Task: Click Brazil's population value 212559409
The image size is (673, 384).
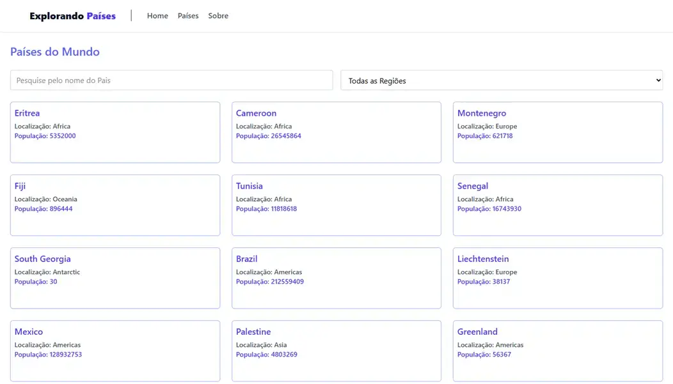Action: pyautogui.click(x=286, y=282)
